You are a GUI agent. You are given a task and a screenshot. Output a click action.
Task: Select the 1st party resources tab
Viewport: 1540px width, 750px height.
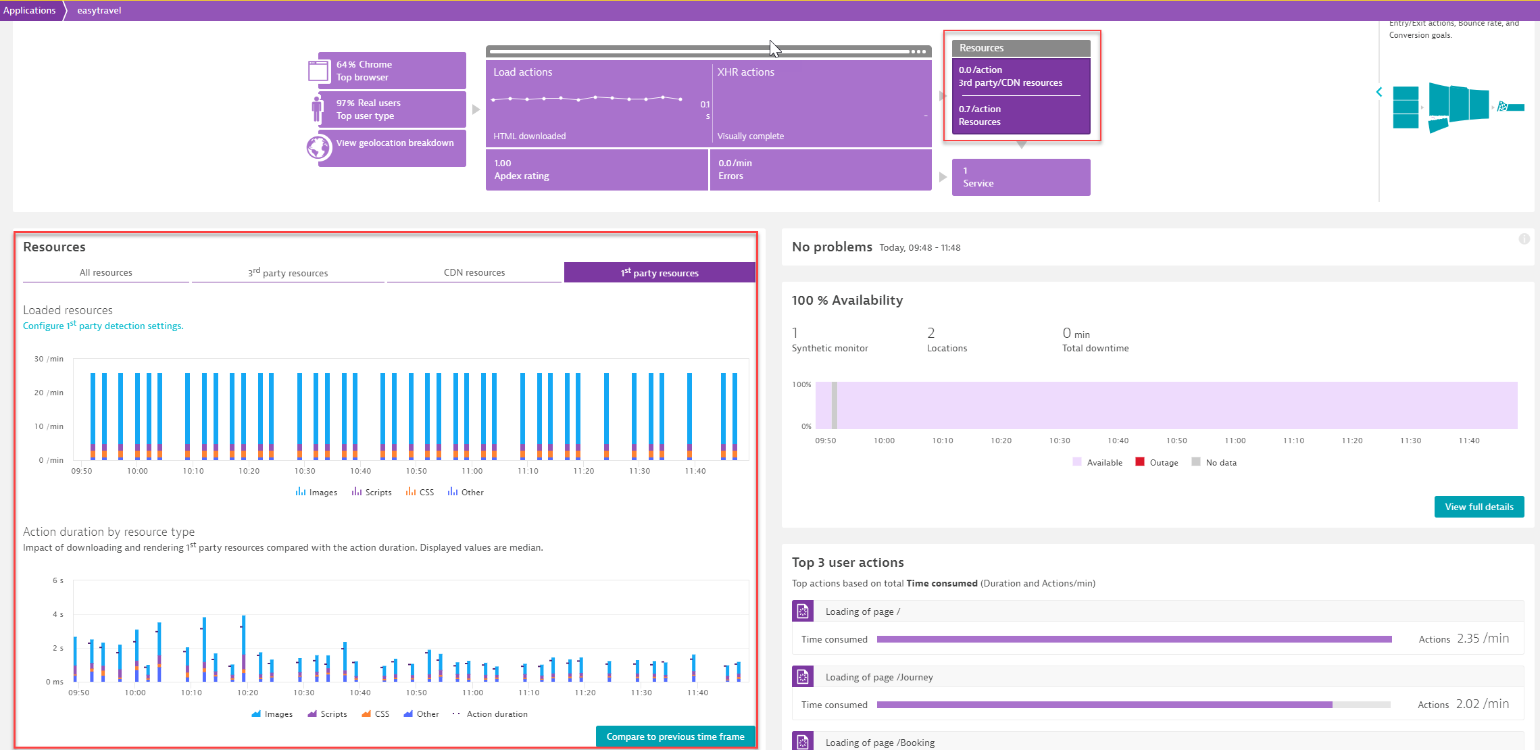tap(660, 272)
